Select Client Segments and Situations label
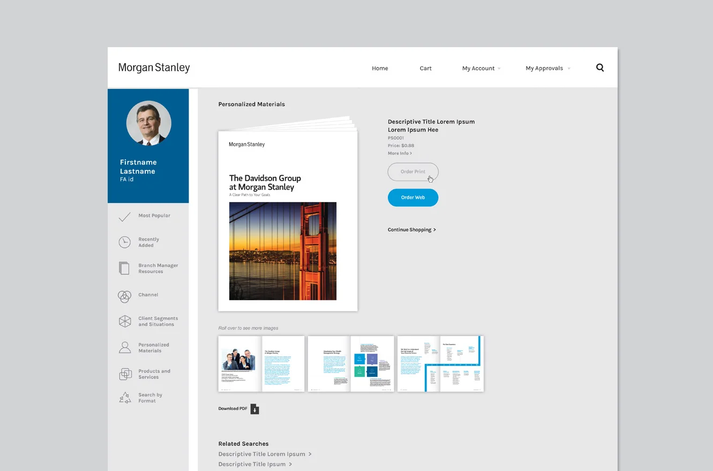The width and height of the screenshot is (713, 471). pos(158,322)
